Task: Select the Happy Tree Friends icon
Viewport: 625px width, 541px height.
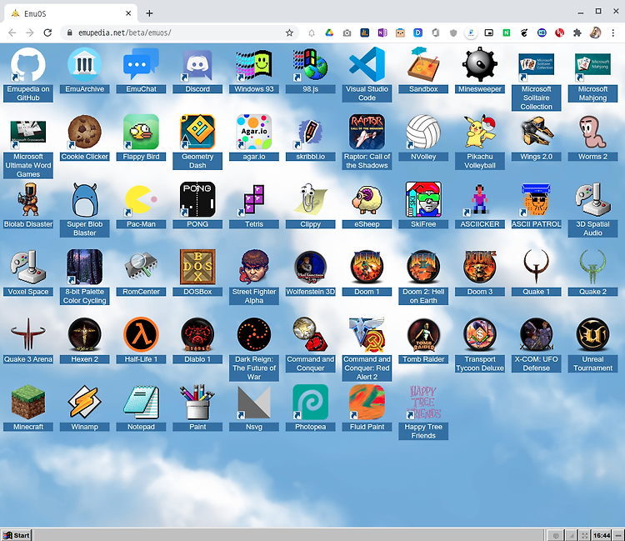Action: click(x=423, y=403)
